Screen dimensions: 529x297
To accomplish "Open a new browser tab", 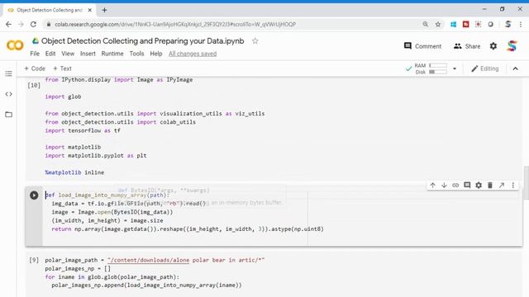I will 104,10.
